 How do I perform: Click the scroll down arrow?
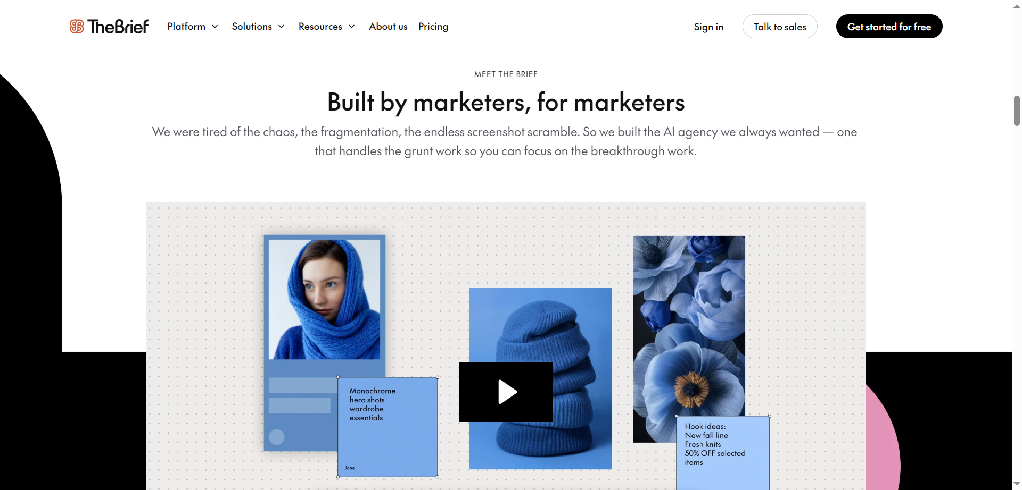click(x=1017, y=484)
